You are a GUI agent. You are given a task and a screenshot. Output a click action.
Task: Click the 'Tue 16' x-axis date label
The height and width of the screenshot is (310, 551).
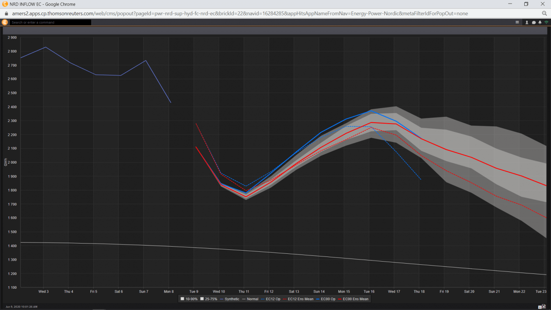(x=369, y=292)
